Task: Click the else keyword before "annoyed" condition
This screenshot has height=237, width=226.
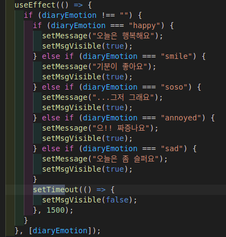Action: pyautogui.click(x=51, y=118)
